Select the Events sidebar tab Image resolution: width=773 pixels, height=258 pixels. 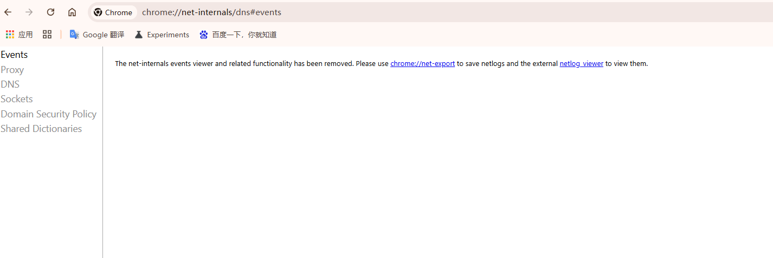14,55
